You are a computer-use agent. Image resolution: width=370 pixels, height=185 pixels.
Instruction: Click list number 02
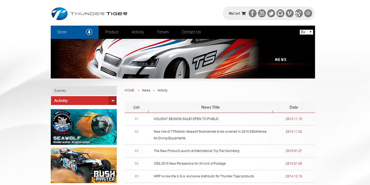click(x=137, y=132)
